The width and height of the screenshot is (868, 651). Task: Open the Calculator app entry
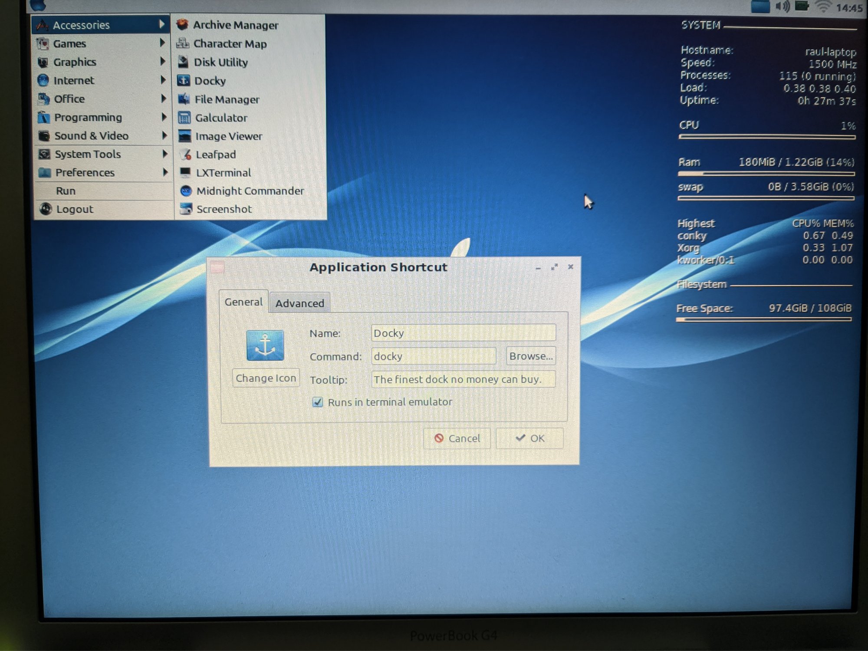[x=220, y=118]
